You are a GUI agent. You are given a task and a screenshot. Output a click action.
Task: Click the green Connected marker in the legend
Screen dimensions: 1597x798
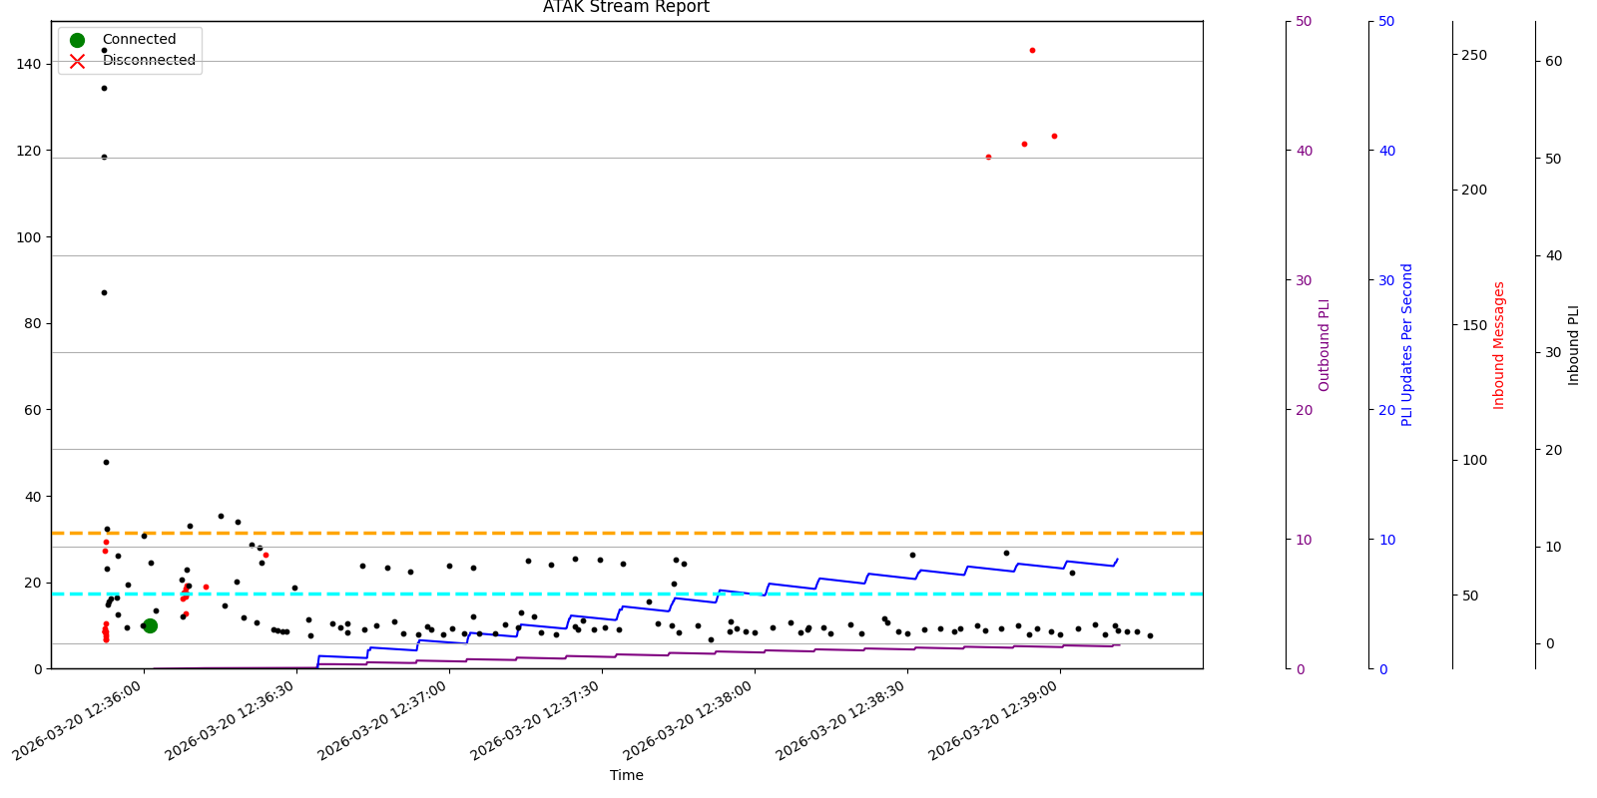click(77, 40)
